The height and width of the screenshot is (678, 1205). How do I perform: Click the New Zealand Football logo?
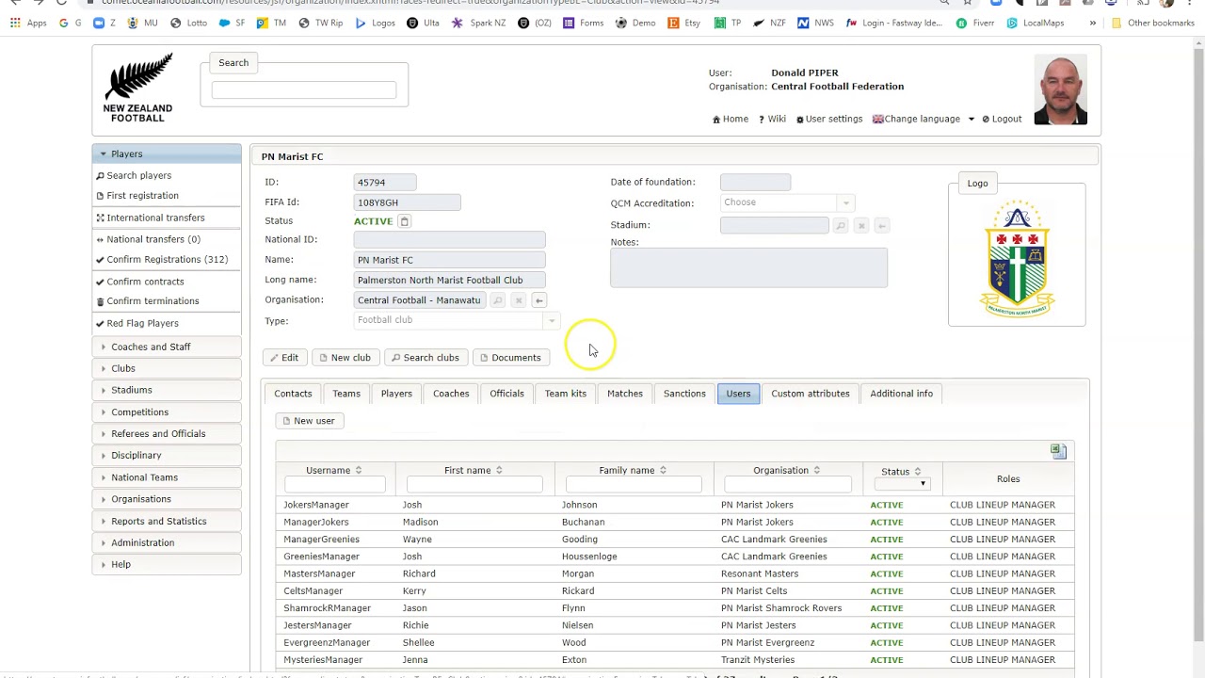[x=137, y=88]
